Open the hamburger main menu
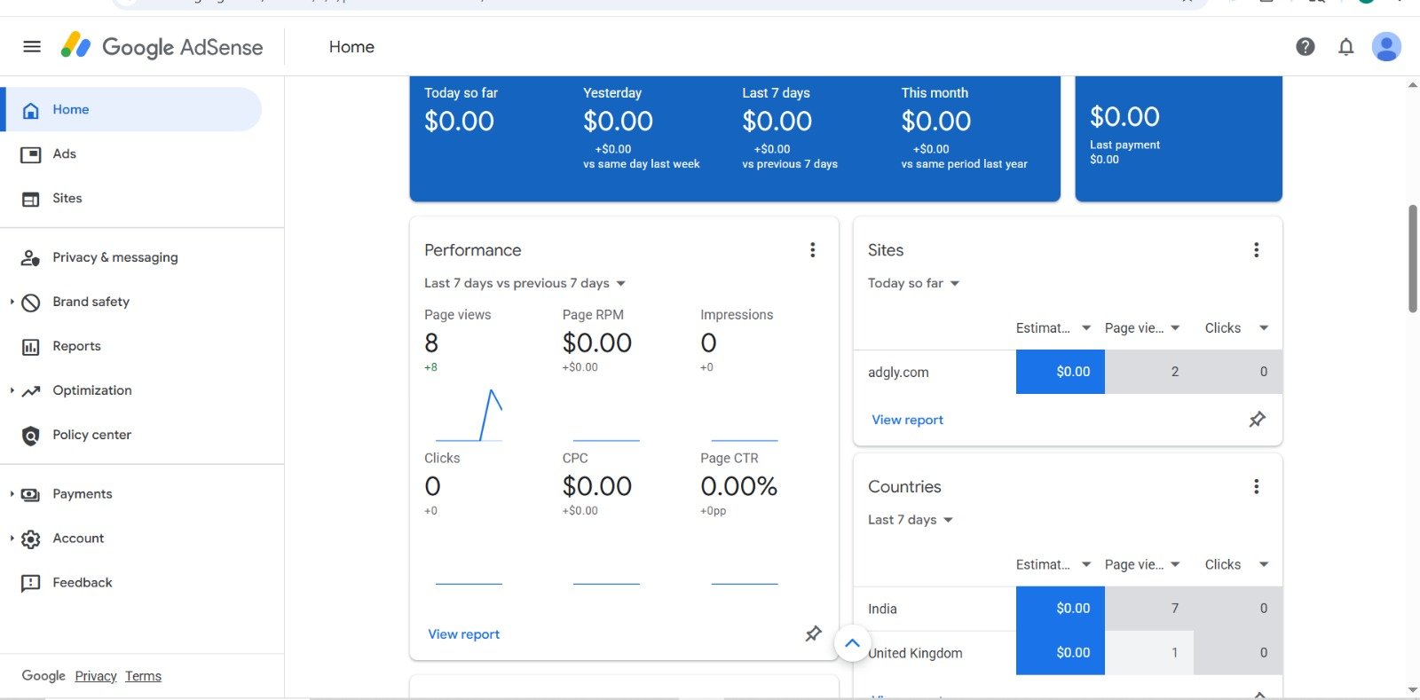This screenshot has width=1420, height=700. point(32,47)
